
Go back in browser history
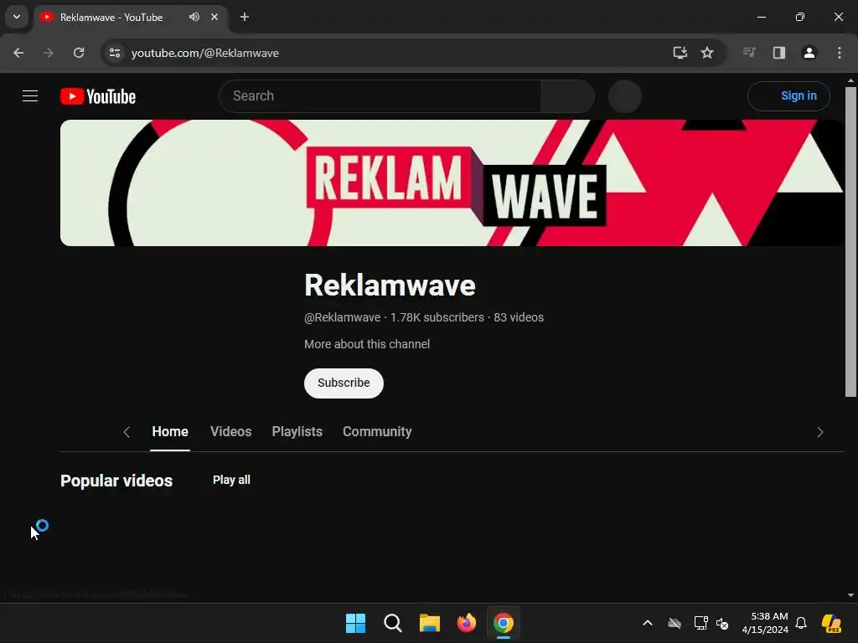(18, 53)
